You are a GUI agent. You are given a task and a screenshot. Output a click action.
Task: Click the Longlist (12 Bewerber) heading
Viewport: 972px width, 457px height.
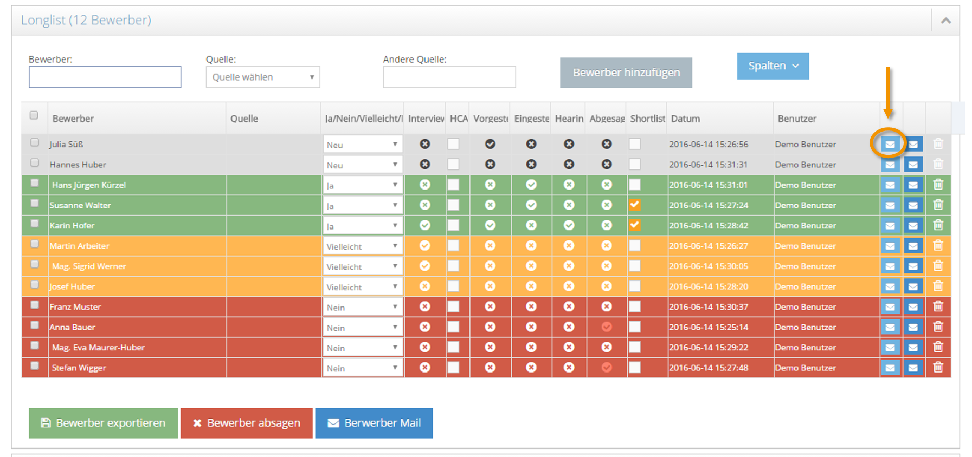pyautogui.click(x=86, y=20)
